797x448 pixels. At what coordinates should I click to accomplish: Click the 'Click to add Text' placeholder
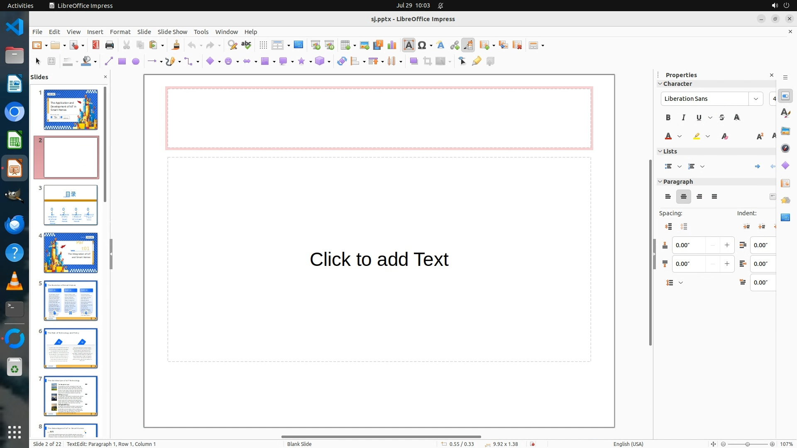pyautogui.click(x=379, y=259)
